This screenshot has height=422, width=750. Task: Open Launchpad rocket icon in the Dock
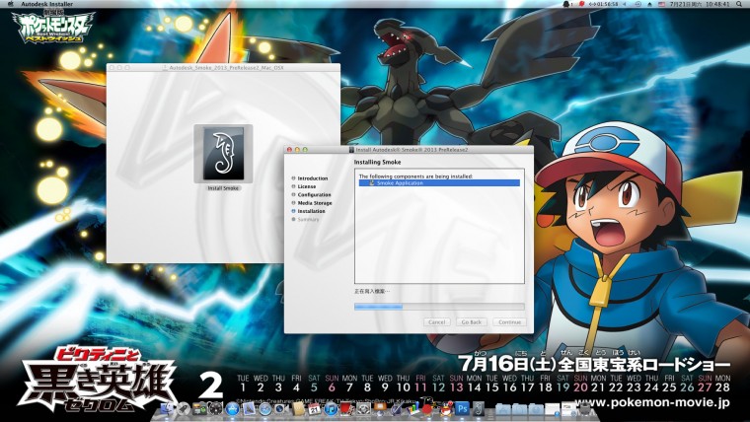pyautogui.click(x=183, y=408)
